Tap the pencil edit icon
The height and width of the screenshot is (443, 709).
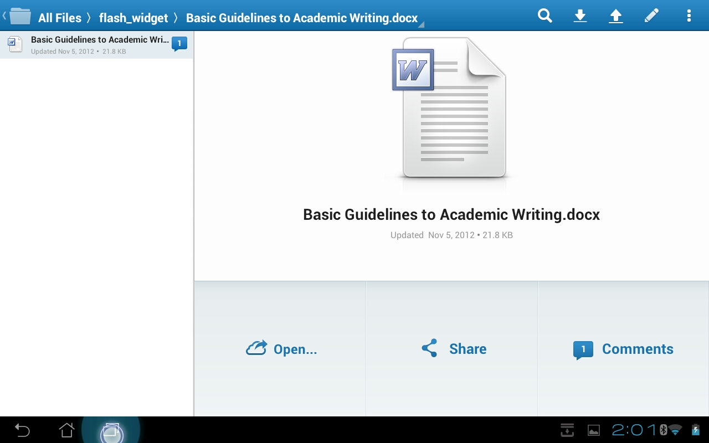[651, 16]
